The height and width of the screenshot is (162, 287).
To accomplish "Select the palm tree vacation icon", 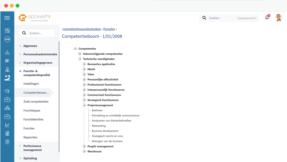I will click(x=7, y=78).
